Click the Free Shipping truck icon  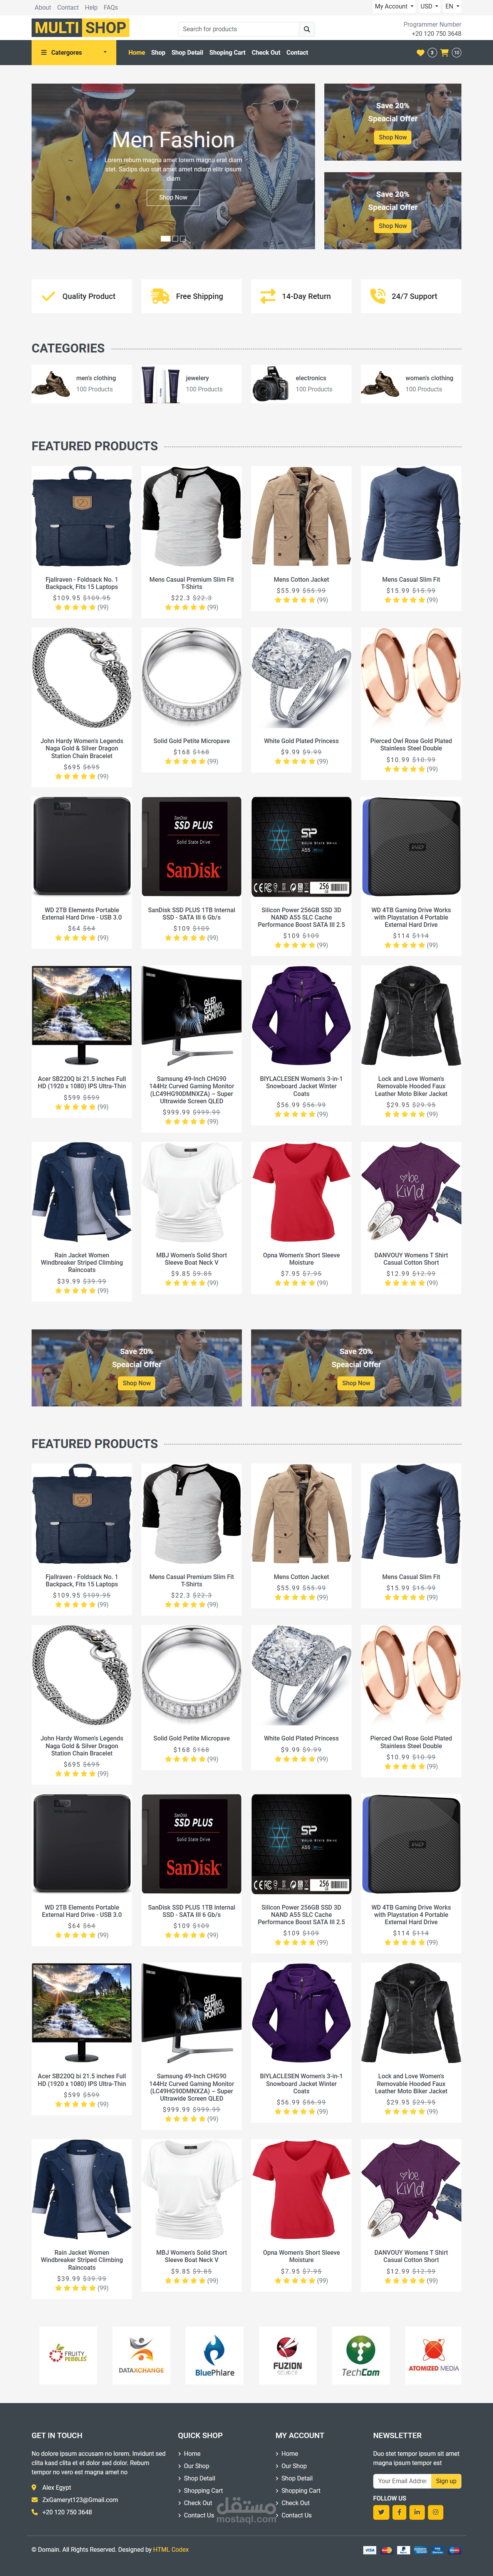coord(160,296)
